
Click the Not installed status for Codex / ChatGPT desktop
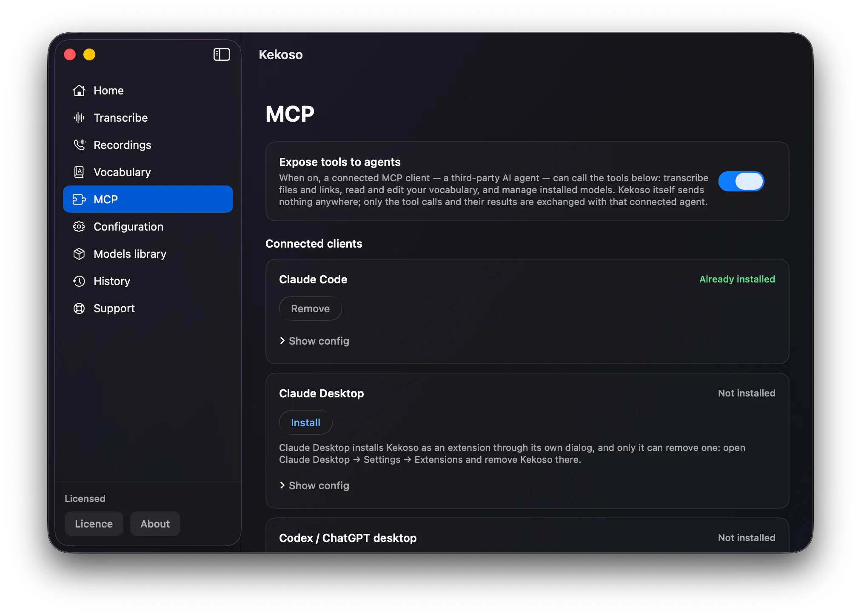tap(747, 538)
